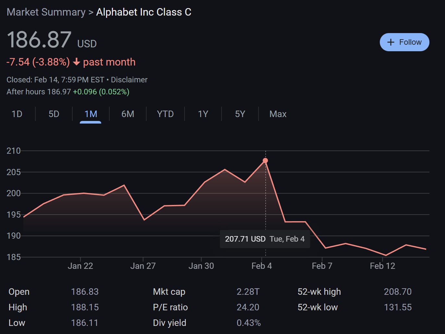Show the YTD chart range
Image resolution: width=445 pixels, height=334 pixels.
(x=165, y=114)
